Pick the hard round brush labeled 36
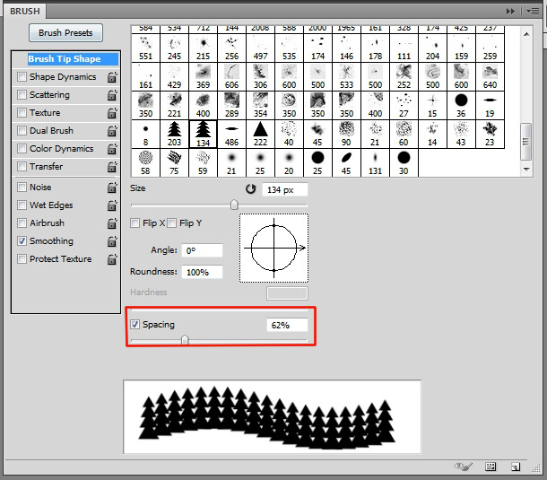 click(x=461, y=106)
